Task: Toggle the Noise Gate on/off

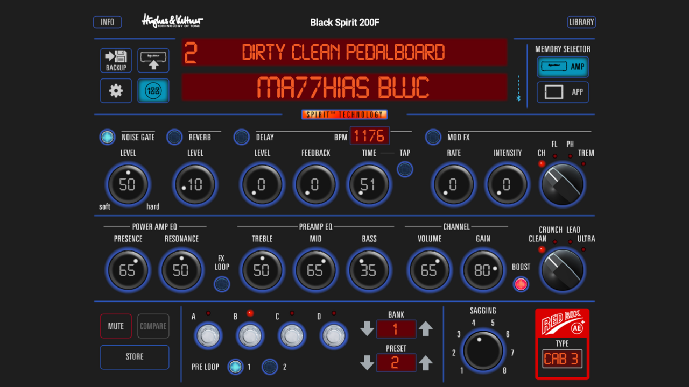Action: (107, 137)
